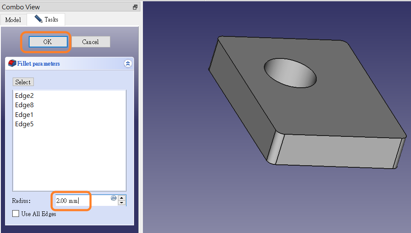Open the Tasks tab
Image resolution: width=411 pixels, height=233 pixels.
(x=46, y=19)
